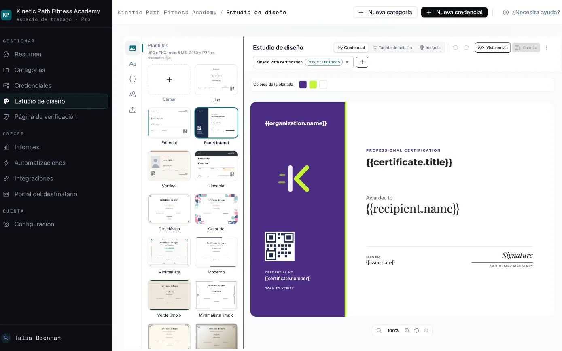
Task: Zoom out of the canvas
Action: click(379, 330)
